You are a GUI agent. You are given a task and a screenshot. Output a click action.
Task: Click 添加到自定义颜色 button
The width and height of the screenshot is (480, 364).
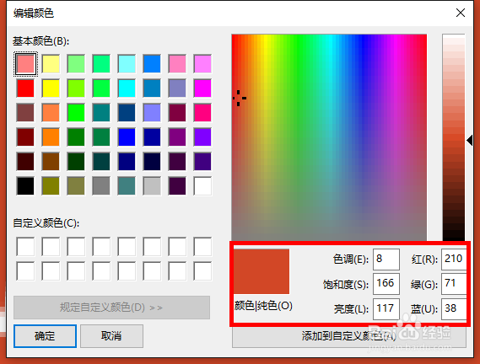click(x=349, y=336)
